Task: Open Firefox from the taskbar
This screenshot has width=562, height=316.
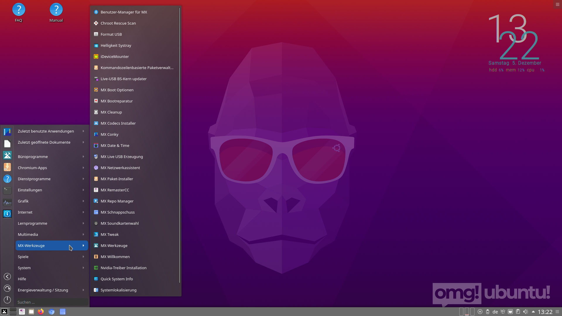Action: [41, 312]
